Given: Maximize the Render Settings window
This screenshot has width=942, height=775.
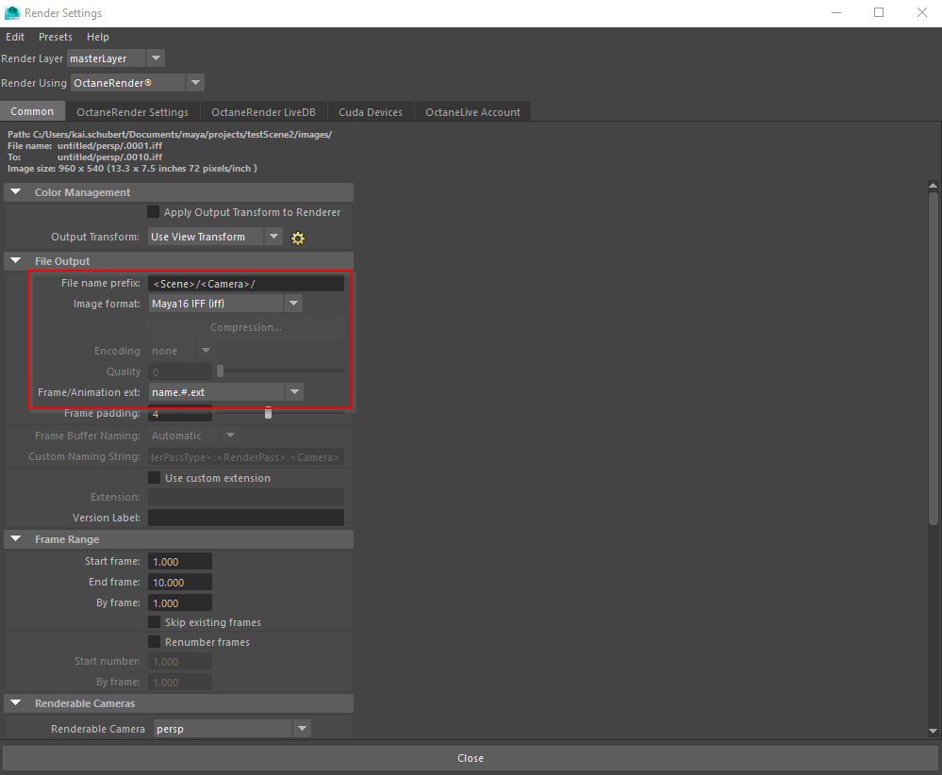Looking at the screenshot, I should point(879,12).
